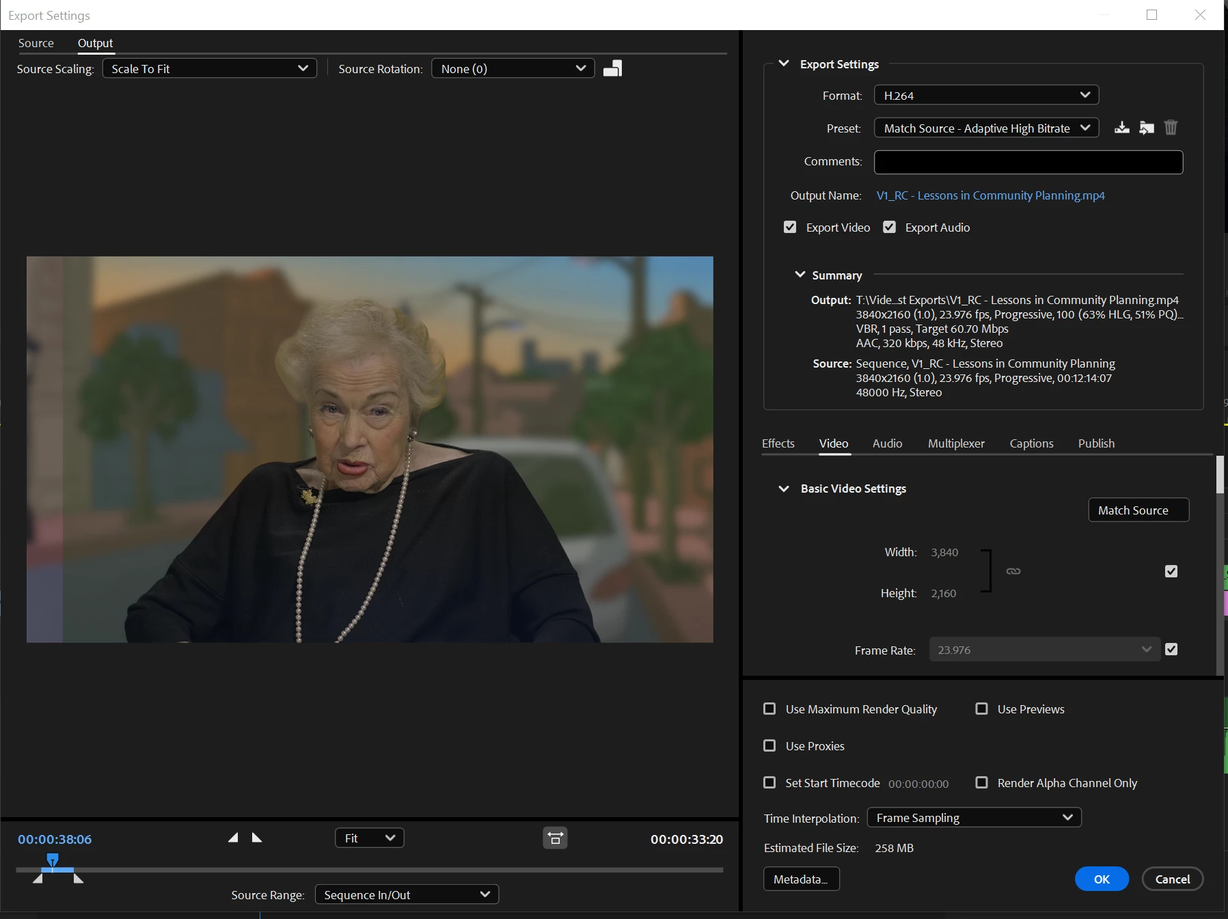
Task: Open the Frame Rate dropdown
Action: pyautogui.click(x=1044, y=649)
